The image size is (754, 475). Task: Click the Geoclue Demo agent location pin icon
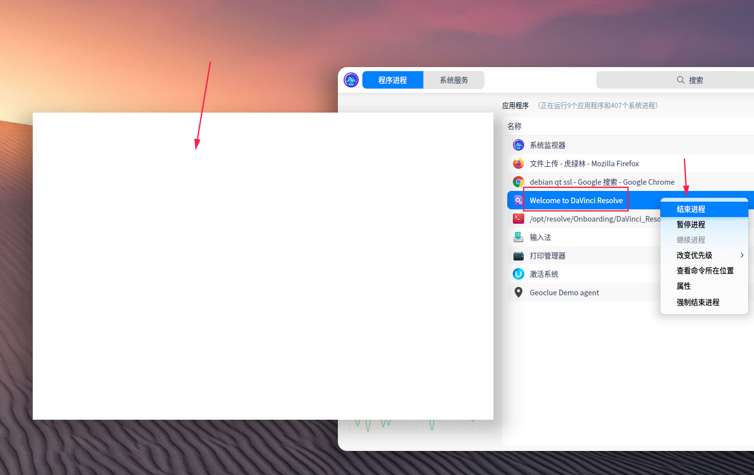click(x=518, y=292)
